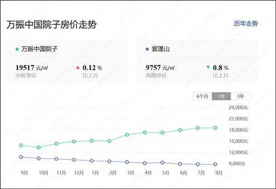Click blue data point for 4月
This screenshot has width=276, height=189.
(145, 163)
